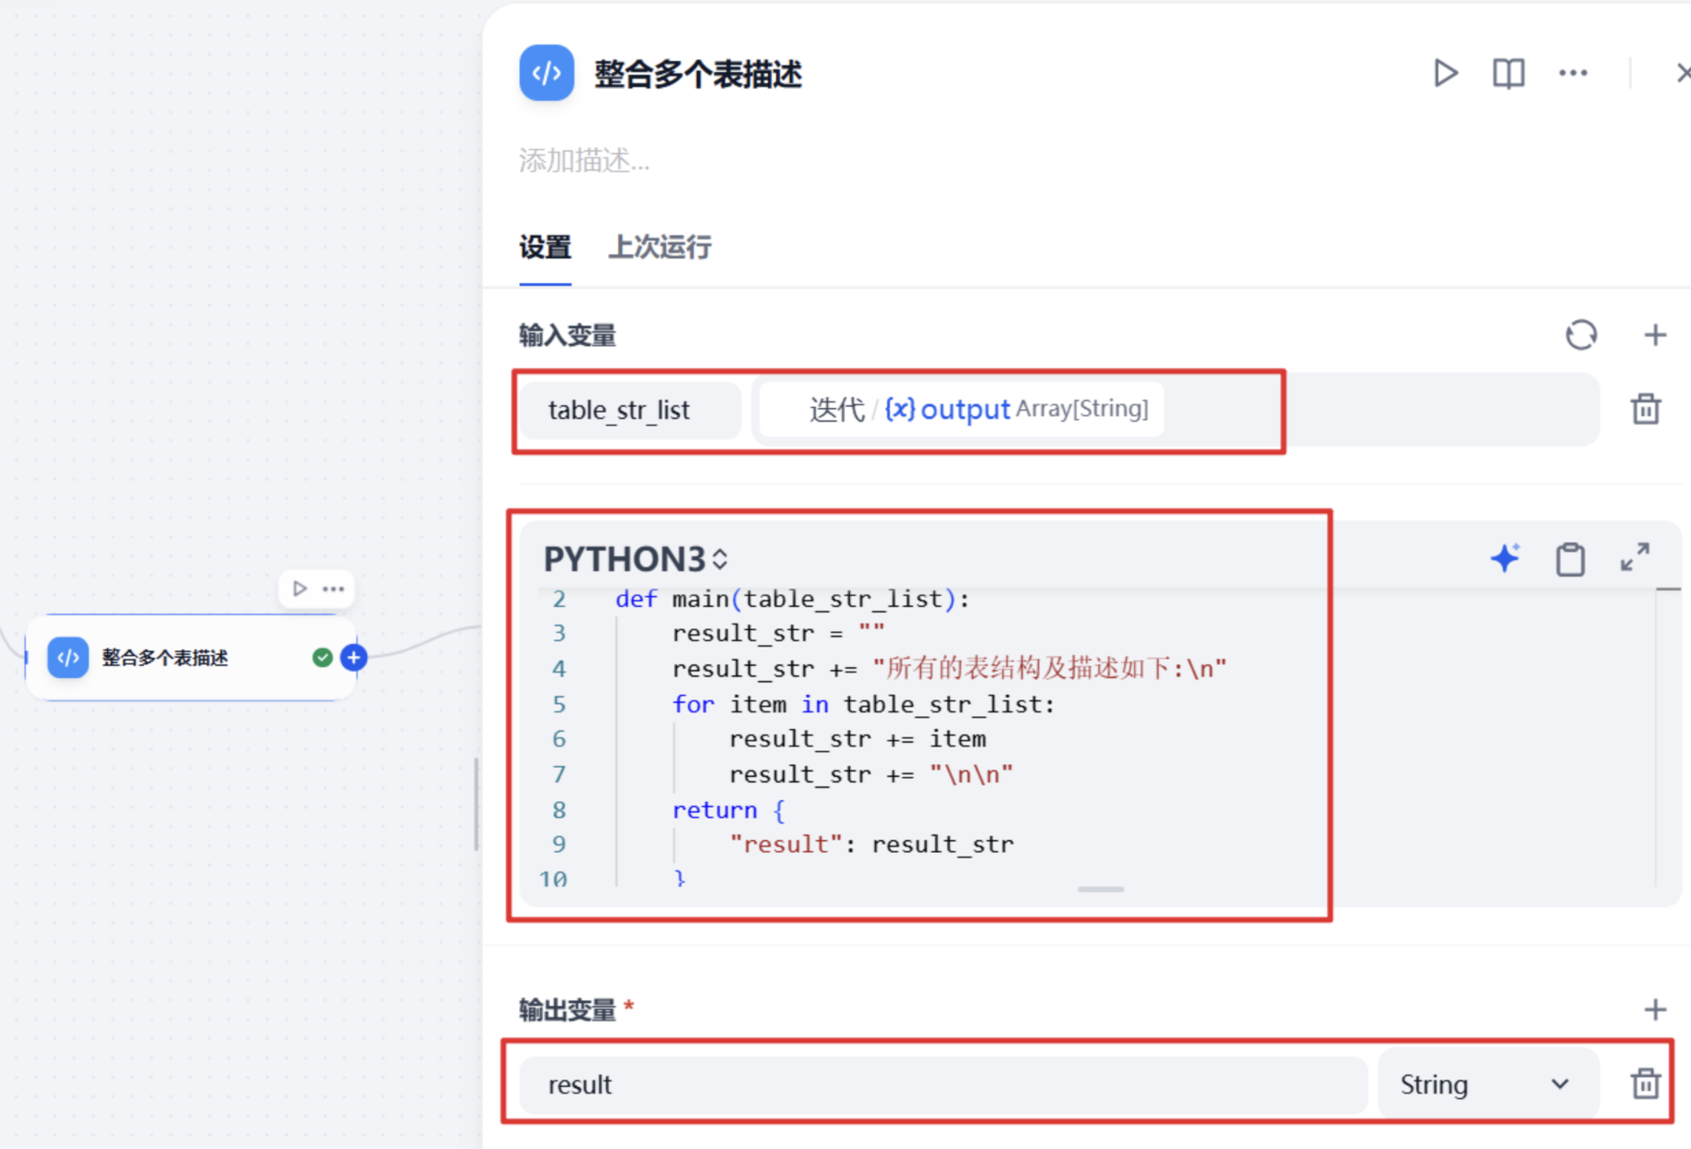
Task: Copy code with the clipboard icon
Action: tap(1570, 559)
